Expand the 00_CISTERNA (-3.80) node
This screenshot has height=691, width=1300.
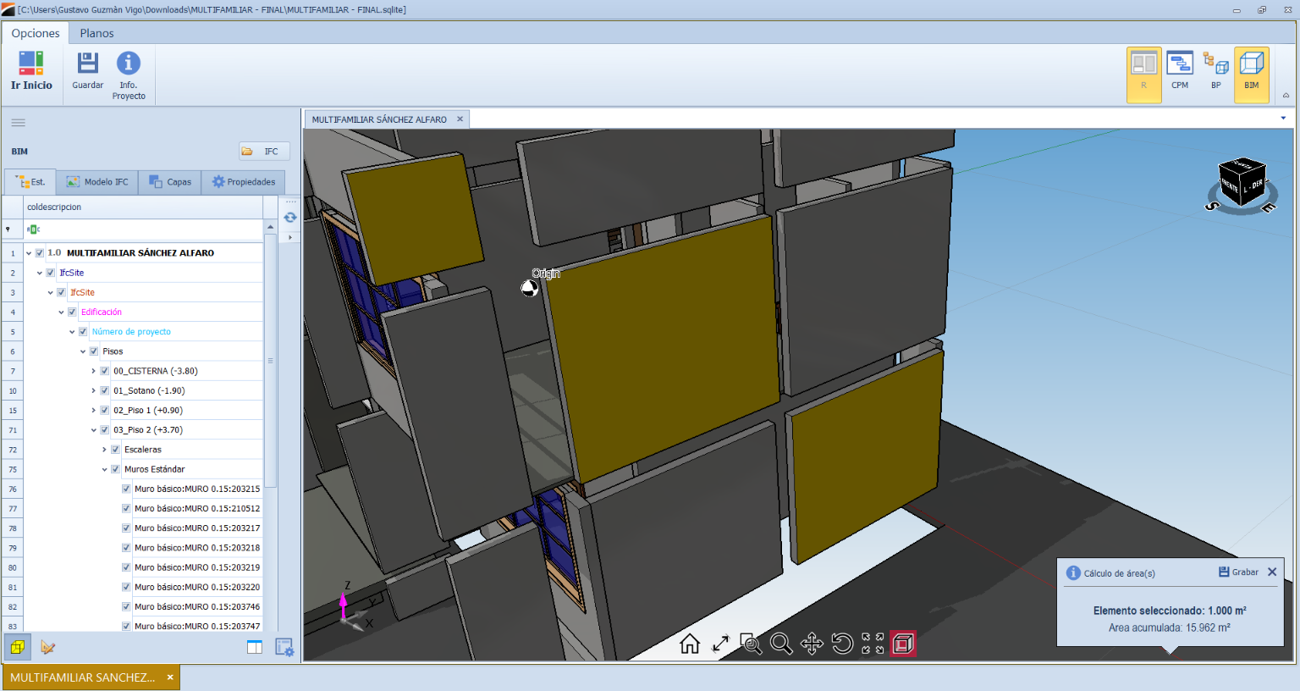[94, 371]
